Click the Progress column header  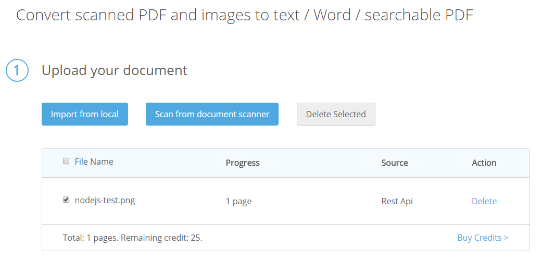click(243, 163)
